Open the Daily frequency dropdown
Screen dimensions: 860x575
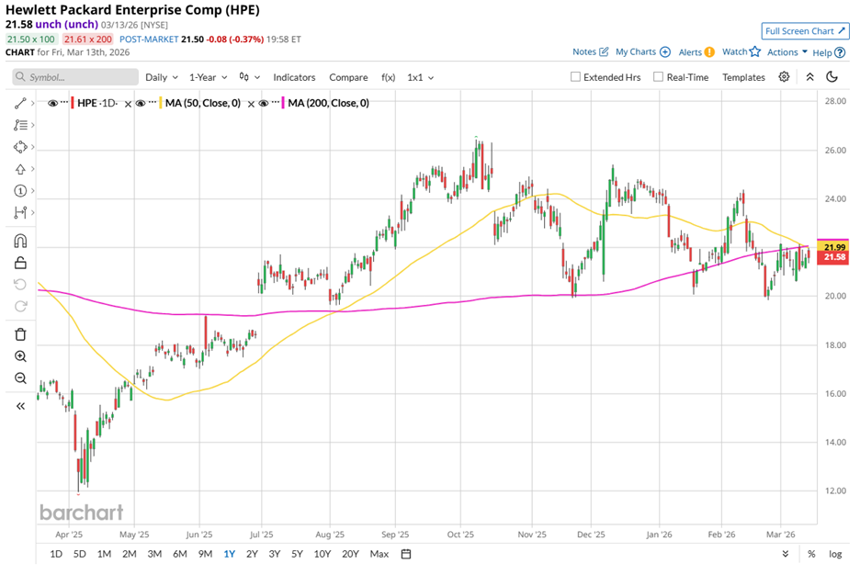pos(161,78)
